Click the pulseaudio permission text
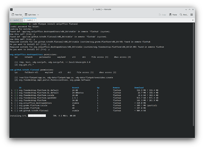The width and height of the screenshot is (204, 149). (45, 57)
